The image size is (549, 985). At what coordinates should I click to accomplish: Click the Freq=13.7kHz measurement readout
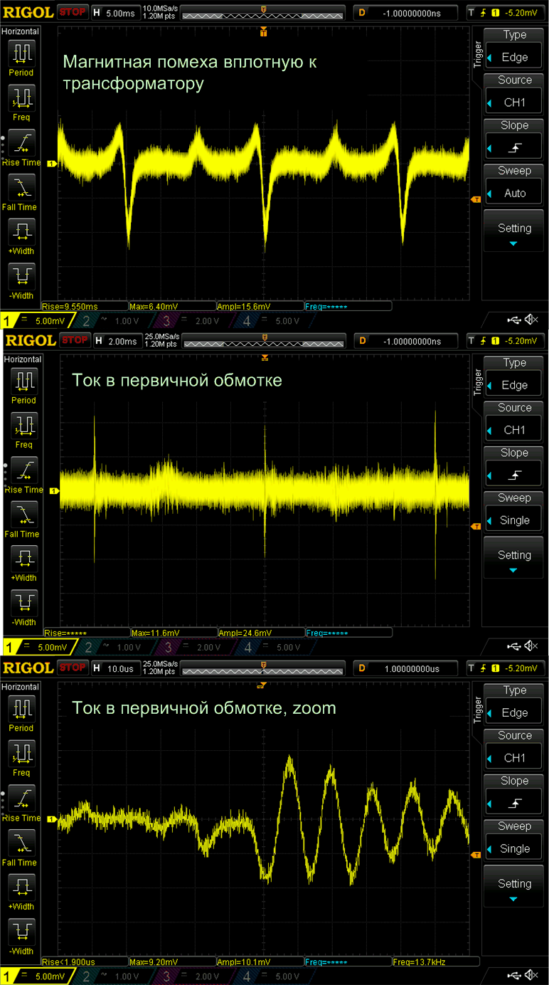coord(435,962)
